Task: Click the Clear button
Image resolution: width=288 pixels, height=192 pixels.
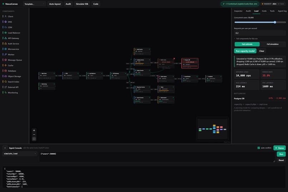Action: (x=262, y=51)
